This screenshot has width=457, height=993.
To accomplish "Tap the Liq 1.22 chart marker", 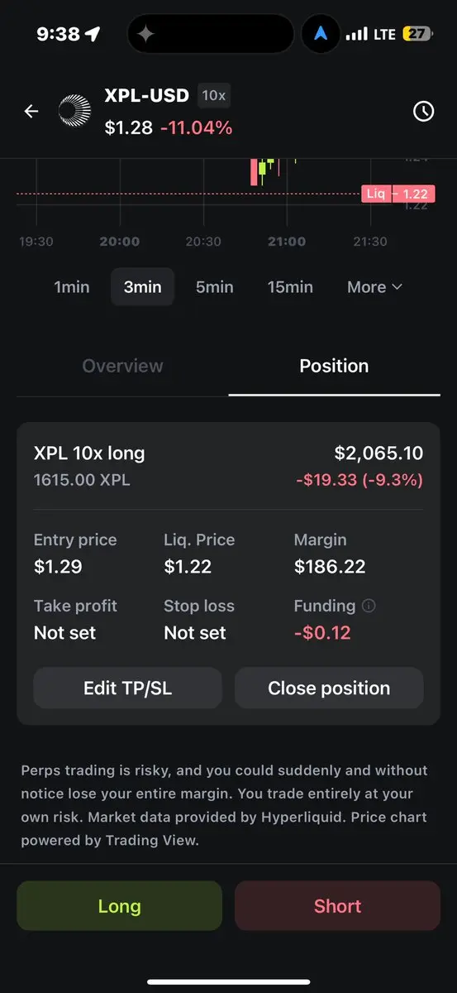I will (x=398, y=194).
